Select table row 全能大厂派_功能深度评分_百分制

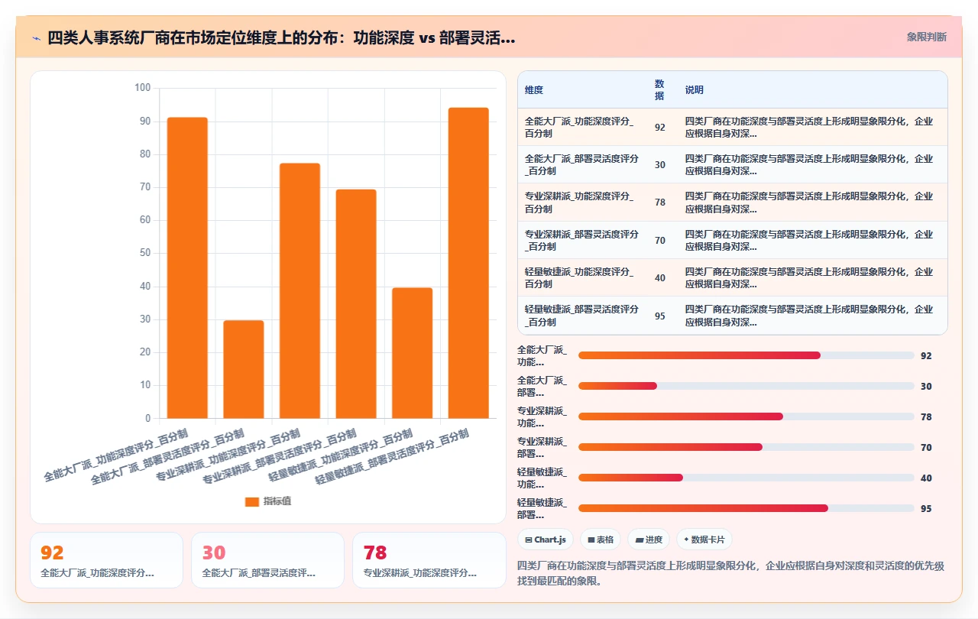[732, 127]
